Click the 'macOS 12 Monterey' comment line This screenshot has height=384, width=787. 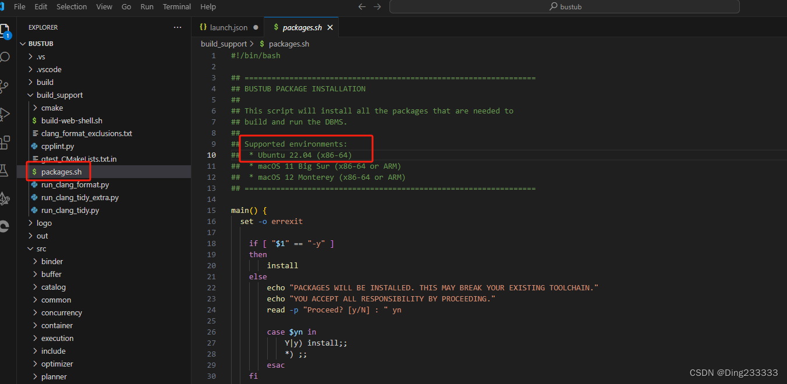coord(318,177)
